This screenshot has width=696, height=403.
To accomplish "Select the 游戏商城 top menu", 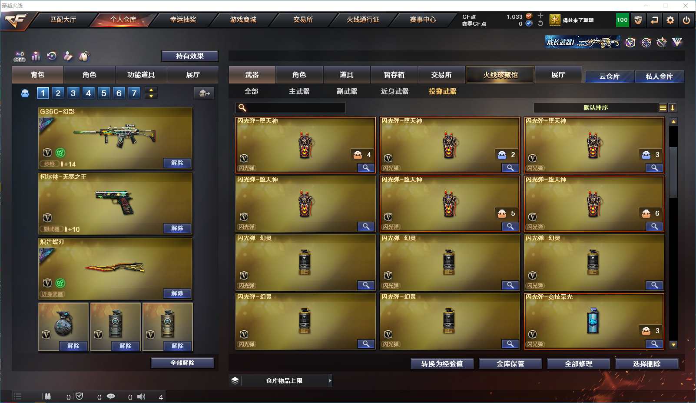I will [243, 20].
